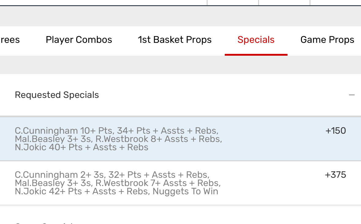Click the Requested Specials section header
The height and width of the screenshot is (224, 361).
coord(57,95)
